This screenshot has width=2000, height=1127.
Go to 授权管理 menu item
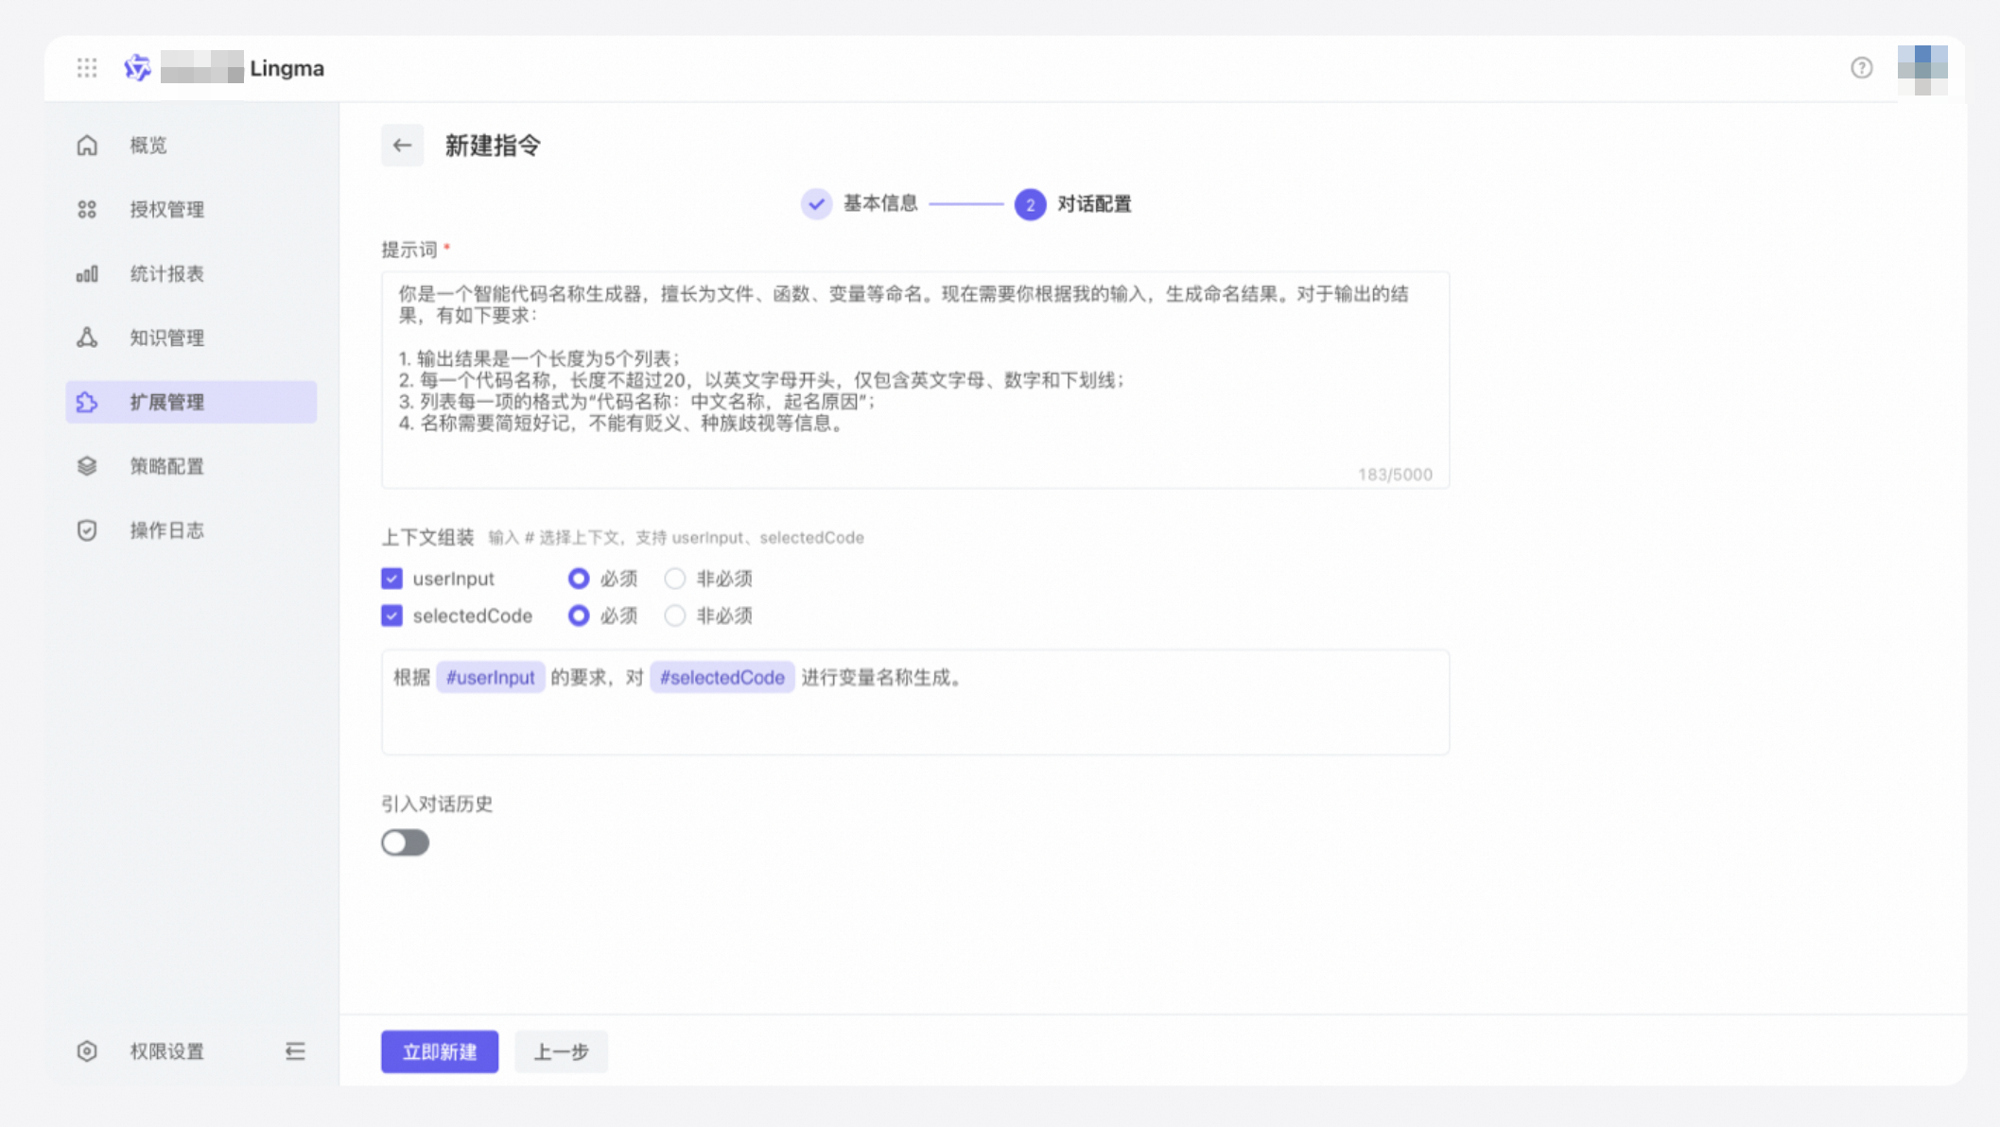(x=167, y=210)
